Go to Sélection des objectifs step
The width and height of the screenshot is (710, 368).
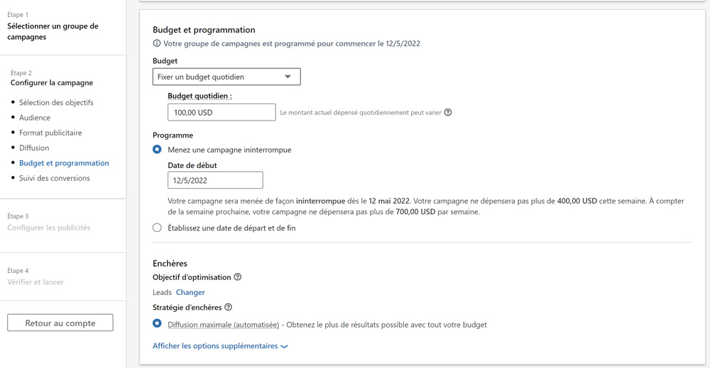pyautogui.click(x=56, y=102)
